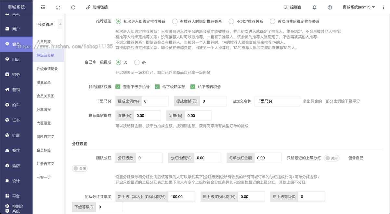Screen dimensions: 390x214
Task: Click the 证书 cube sidebar icon
Action: [7, 120]
